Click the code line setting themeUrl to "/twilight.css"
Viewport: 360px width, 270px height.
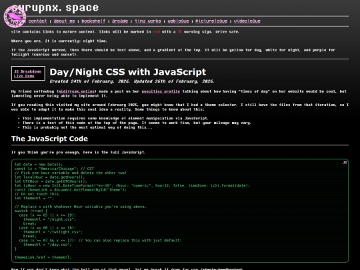point(53,232)
